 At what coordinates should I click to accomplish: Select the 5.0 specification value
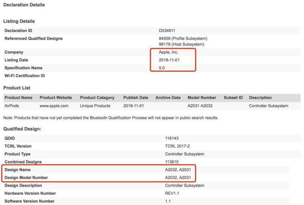[x=162, y=68]
